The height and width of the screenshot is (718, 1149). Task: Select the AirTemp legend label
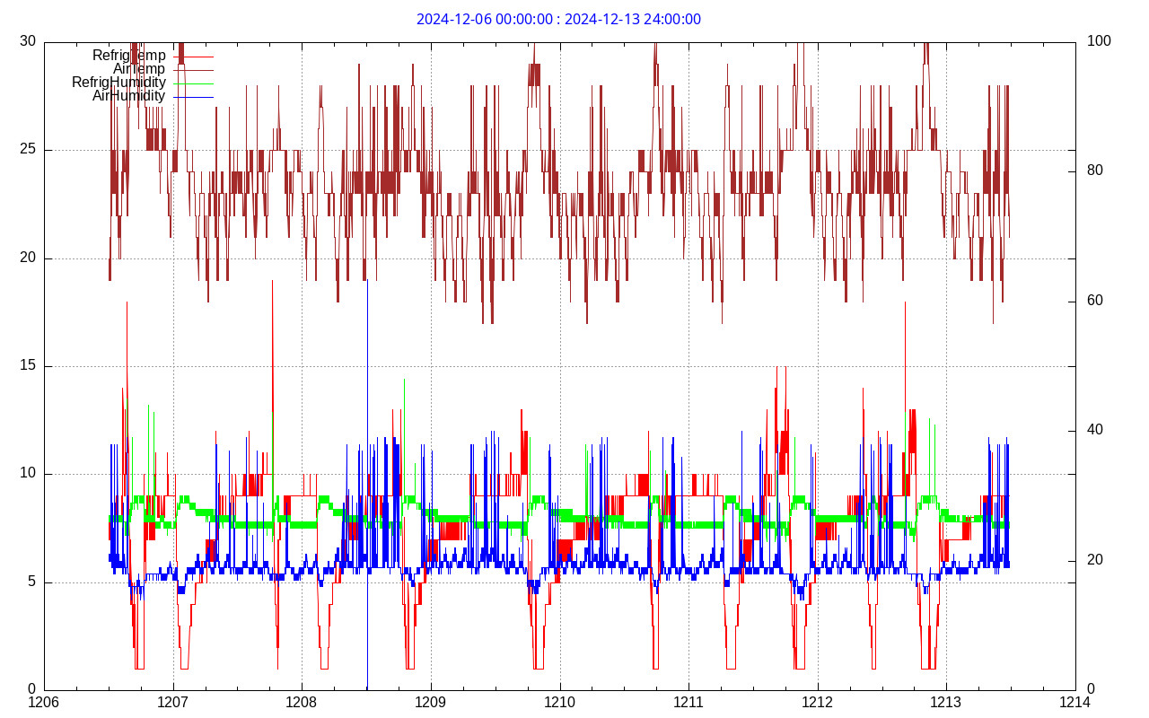[139, 69]
